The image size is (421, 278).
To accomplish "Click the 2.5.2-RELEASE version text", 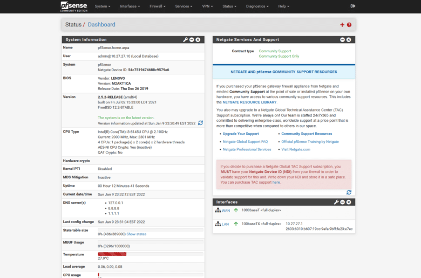I will click(110, 97).
